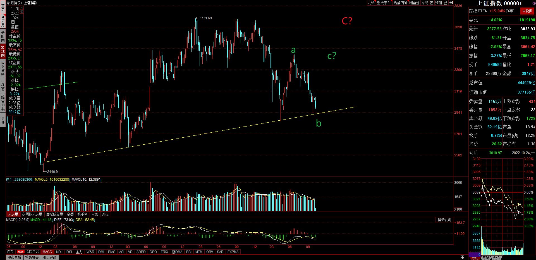Open the 综指ETFA fund link
Viewport: 536px width, 260px height.
(478, 11)
